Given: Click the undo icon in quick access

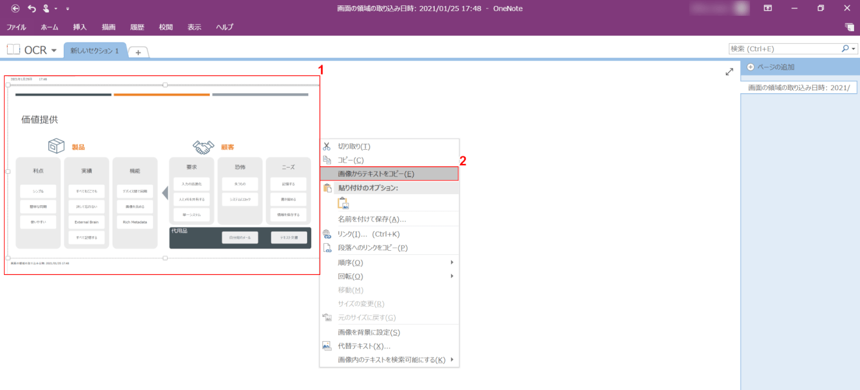Looking at the screenshot, I should point(32,8).
